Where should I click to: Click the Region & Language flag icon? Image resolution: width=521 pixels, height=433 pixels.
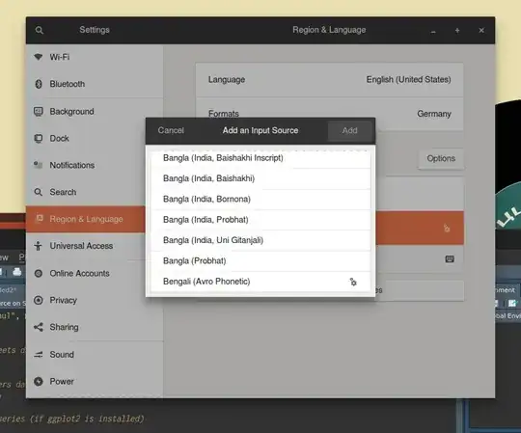(x=40, y=218)
